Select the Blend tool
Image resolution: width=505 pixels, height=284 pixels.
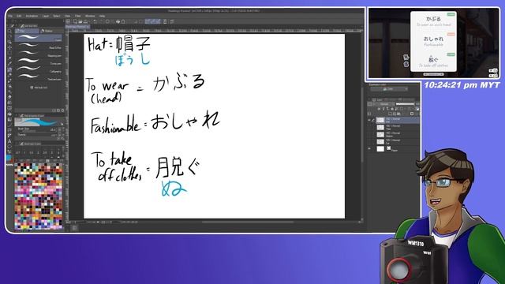[9, 102]
